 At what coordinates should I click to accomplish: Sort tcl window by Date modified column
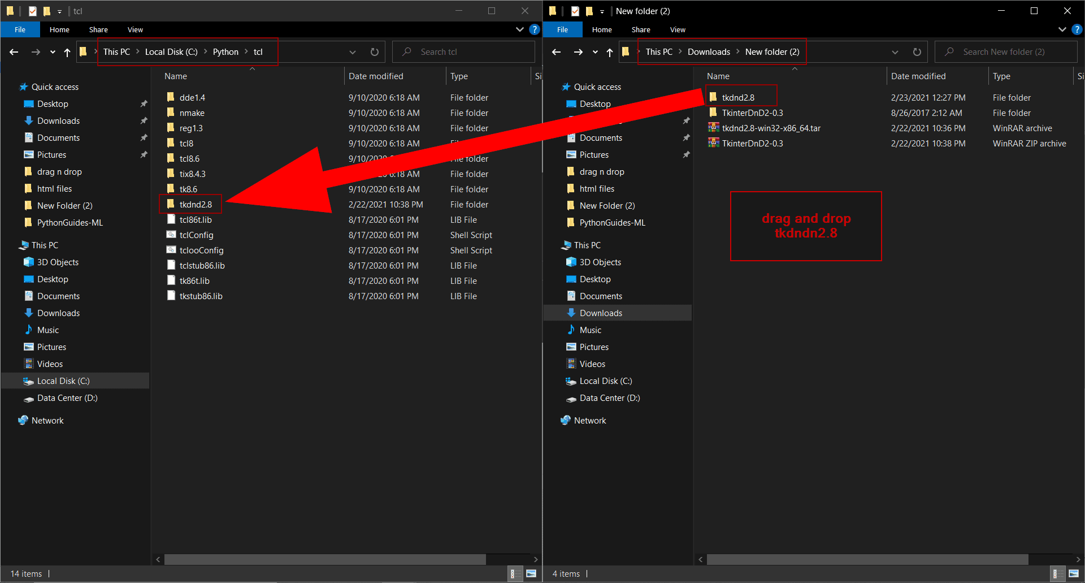[x=395, y=76]
